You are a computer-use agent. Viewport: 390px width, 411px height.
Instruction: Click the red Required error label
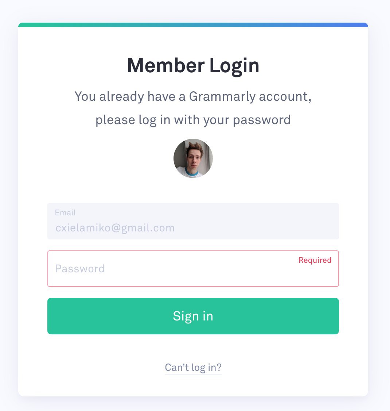(x=315, y=260)
